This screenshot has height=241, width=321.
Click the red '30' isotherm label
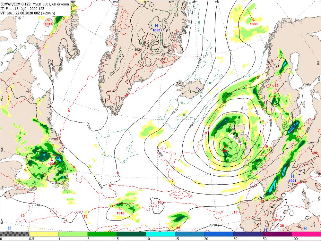tap(282, 226)
